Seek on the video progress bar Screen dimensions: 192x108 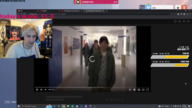pos(92,87)
